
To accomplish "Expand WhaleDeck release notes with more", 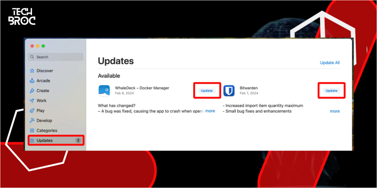I will pos(210,111).
